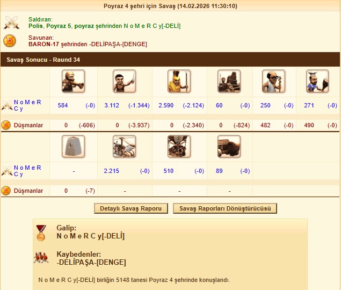Select the swordsman unit icon
Screen dimensions: 341x290
point(125,82)
